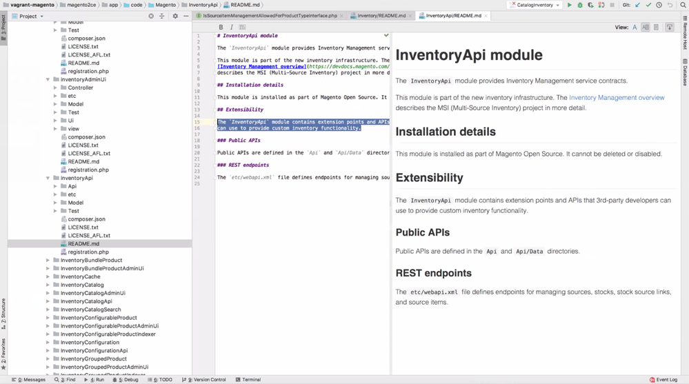The image size is (689, 384).
Task: Click the Search Everywhere magnifier
Action: tap(683, 5)
